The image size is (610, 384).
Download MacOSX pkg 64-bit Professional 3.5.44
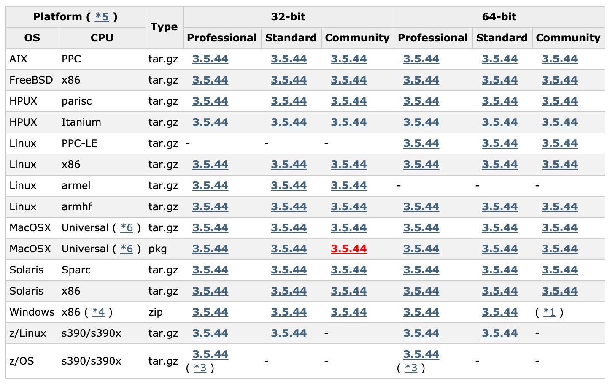click(x=421, y=249)
